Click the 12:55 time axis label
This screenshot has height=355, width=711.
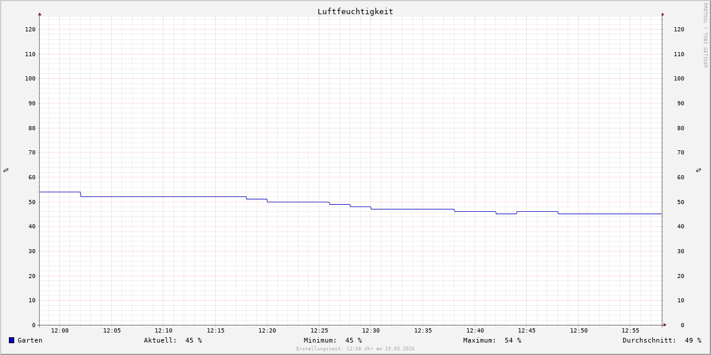[x=630, y=331]
